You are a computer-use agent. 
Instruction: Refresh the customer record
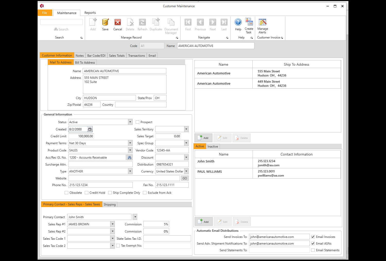(x=142, y=24)
